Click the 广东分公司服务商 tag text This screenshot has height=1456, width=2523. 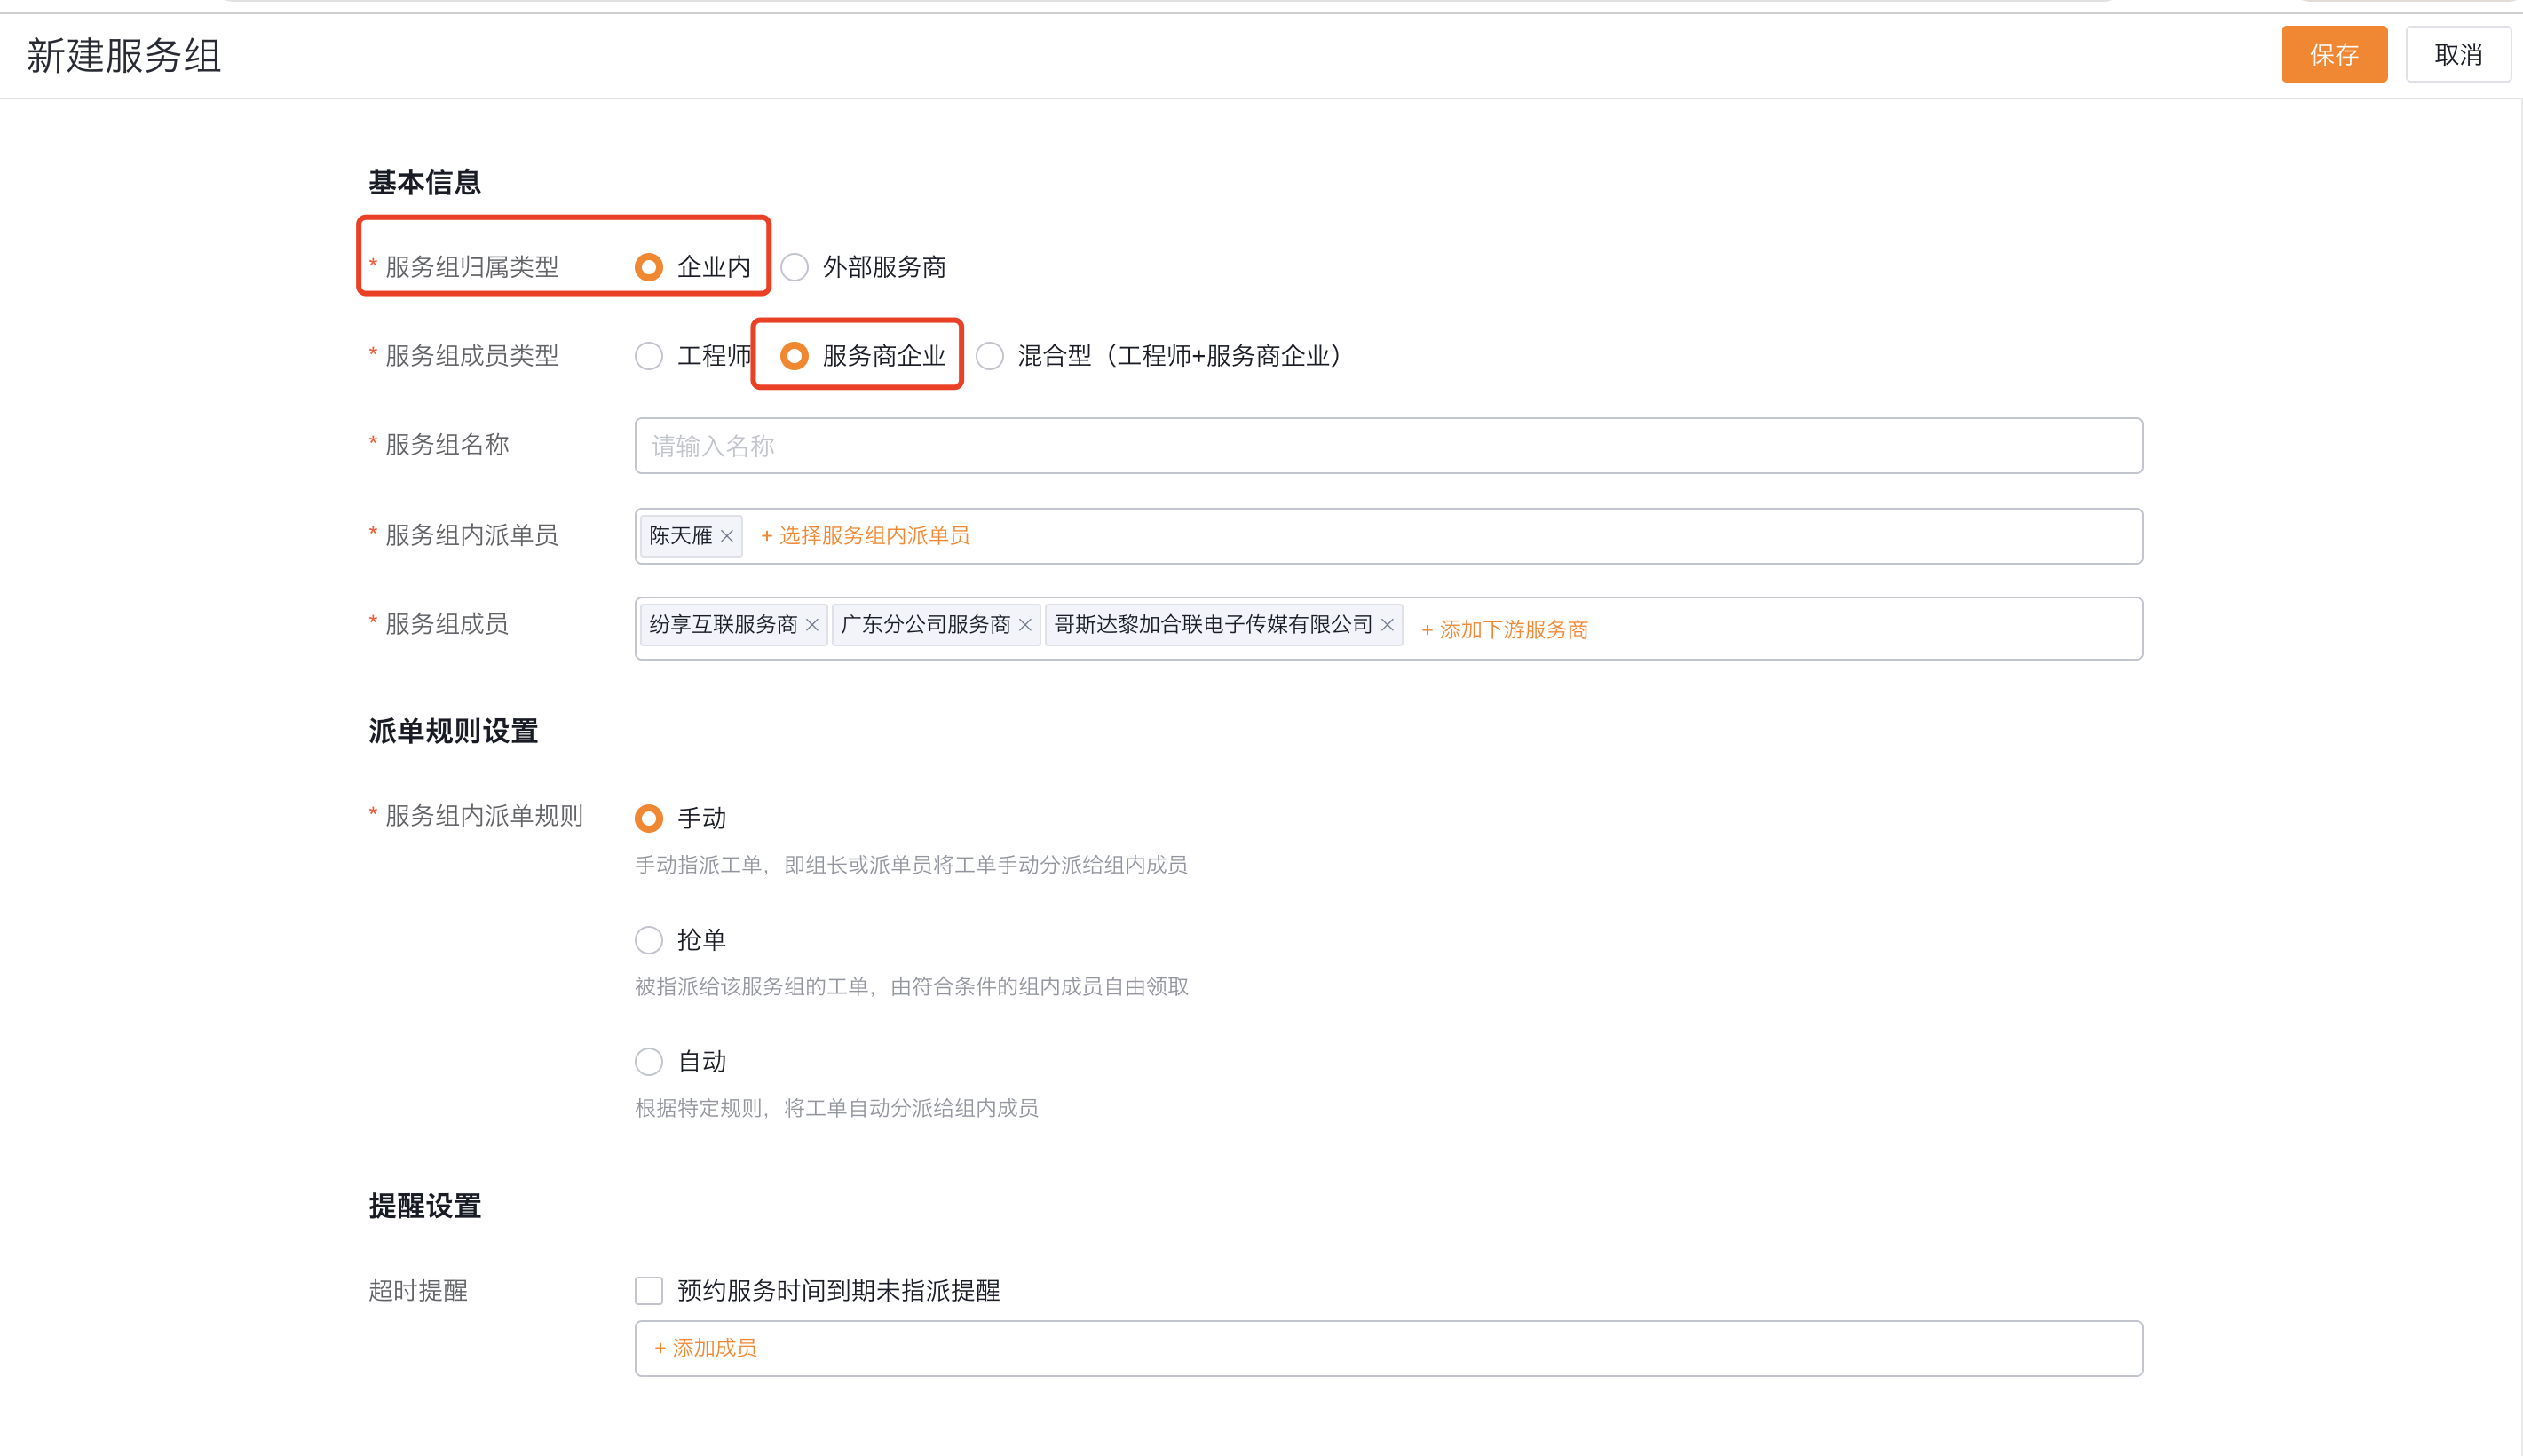tap(926, 625)
